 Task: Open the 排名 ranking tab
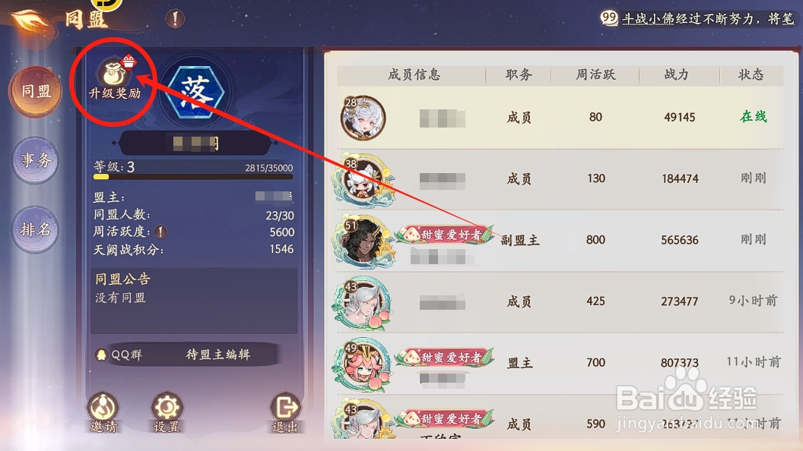coord(35,229)
